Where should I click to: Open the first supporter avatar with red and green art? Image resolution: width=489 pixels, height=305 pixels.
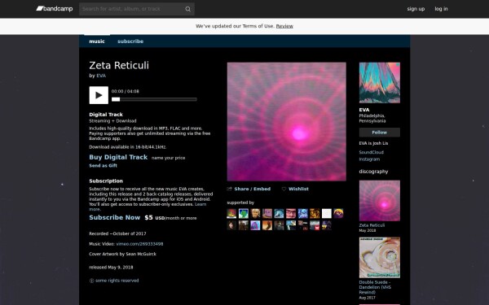(231, 213)
